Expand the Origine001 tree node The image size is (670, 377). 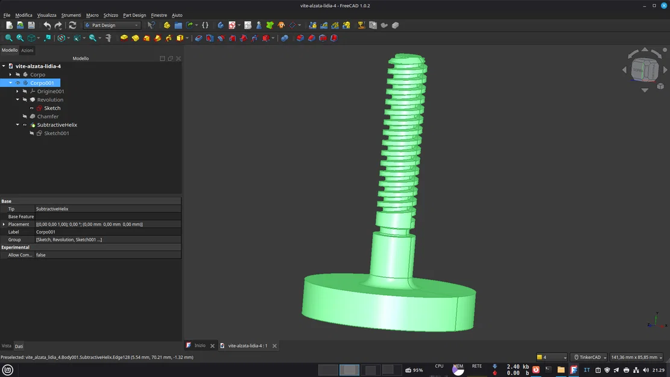point(17,91)
